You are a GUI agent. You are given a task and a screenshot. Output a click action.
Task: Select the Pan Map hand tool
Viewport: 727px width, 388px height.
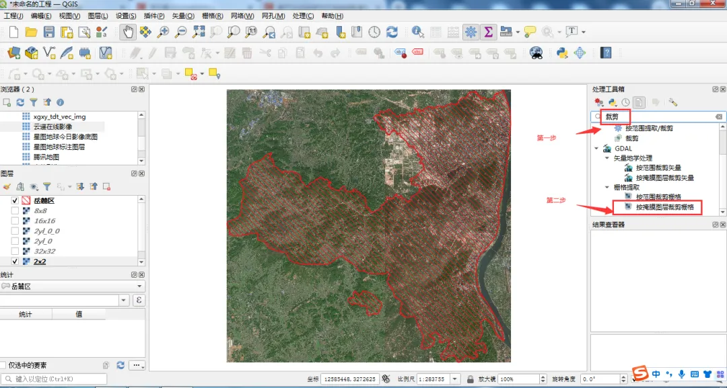click(128, 32)
